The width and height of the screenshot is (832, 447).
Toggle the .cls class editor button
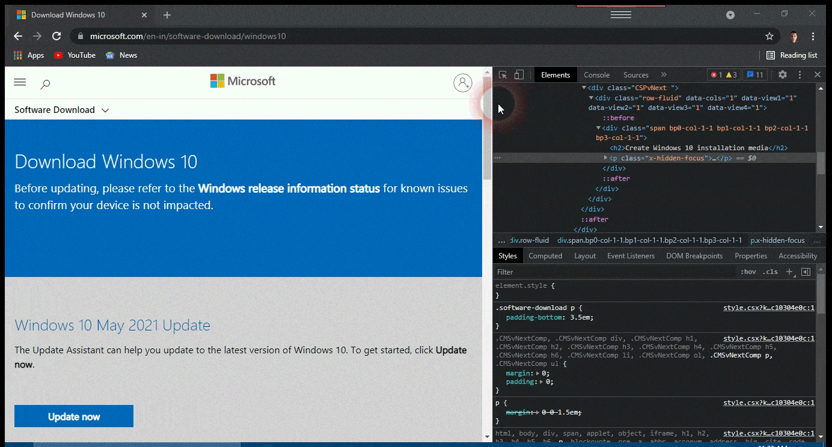tap(770, 272)
